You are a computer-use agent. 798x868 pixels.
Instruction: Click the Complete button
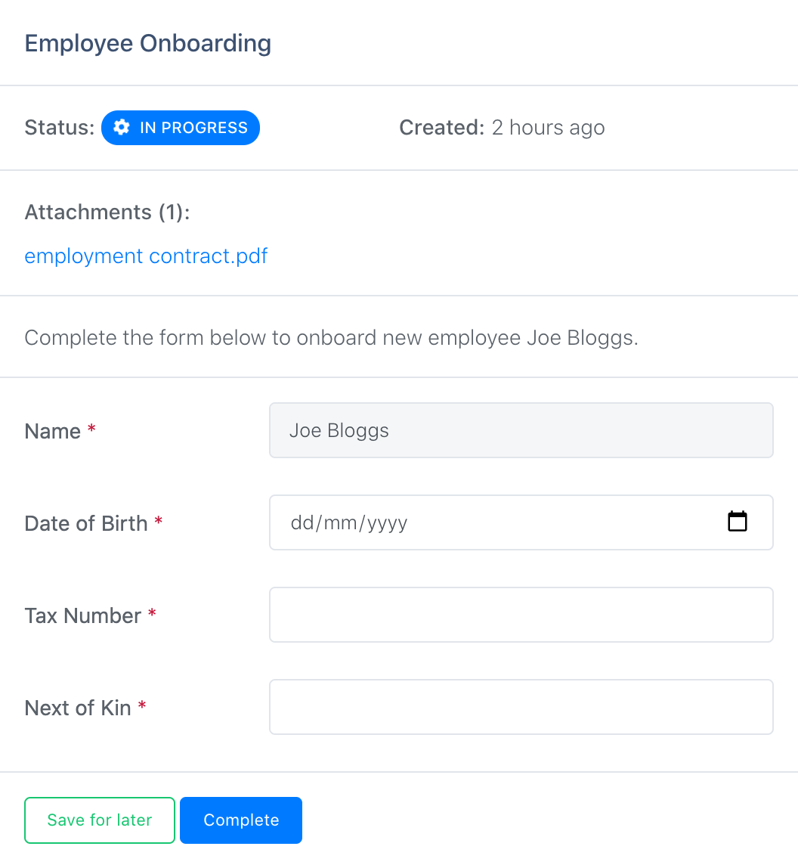(x=241, y=820)
